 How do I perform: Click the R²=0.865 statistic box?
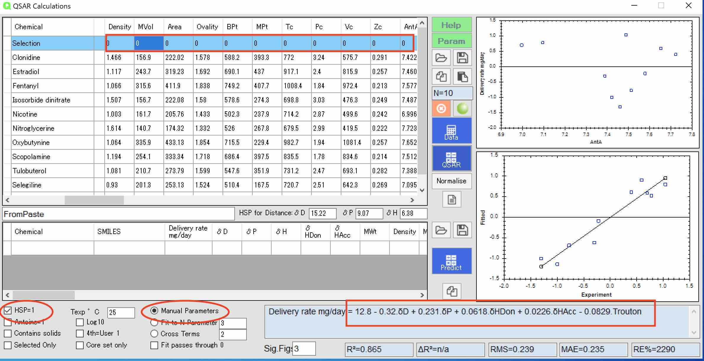(379, 349)
